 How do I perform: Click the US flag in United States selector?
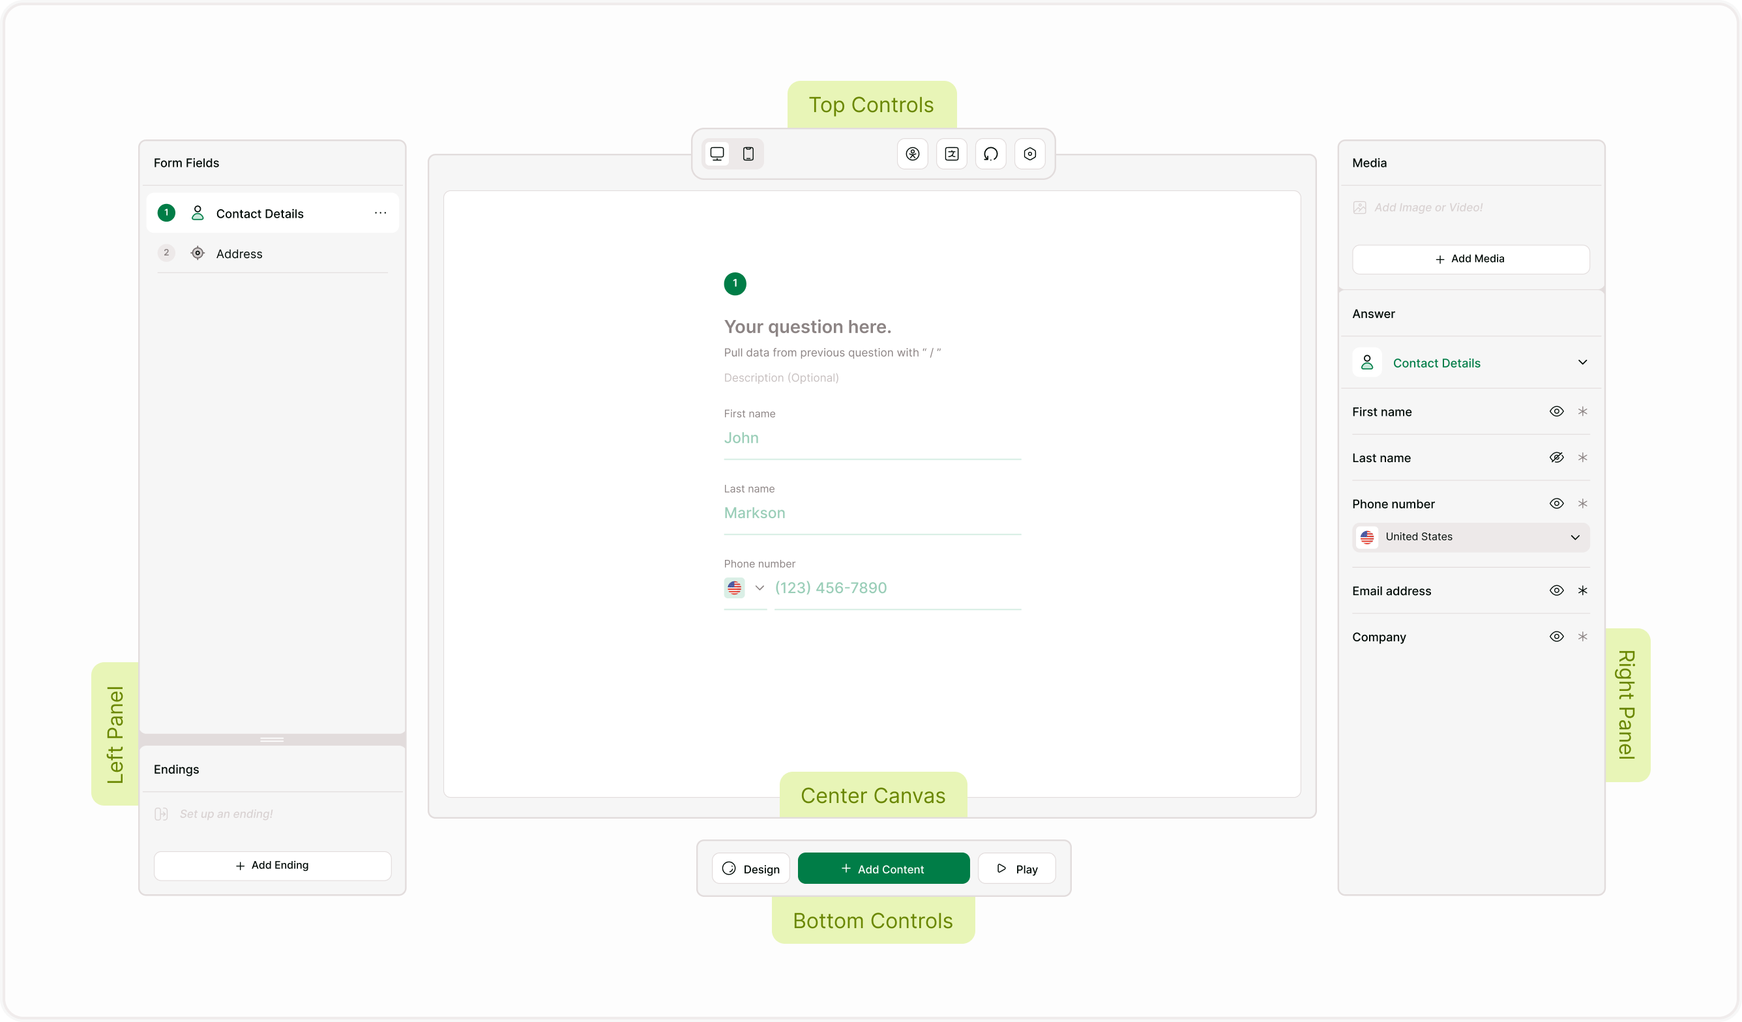[1366, 537]
